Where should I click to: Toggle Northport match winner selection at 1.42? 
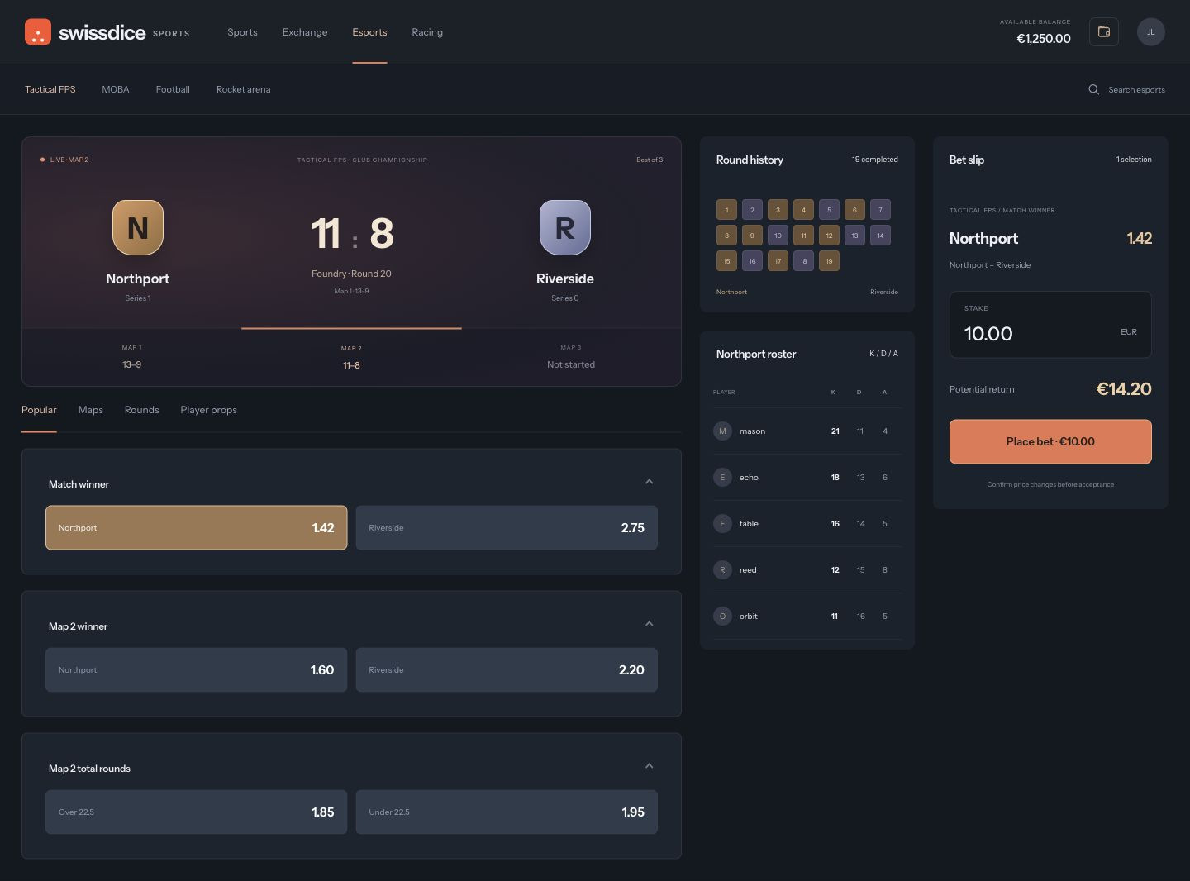[197, 527]
